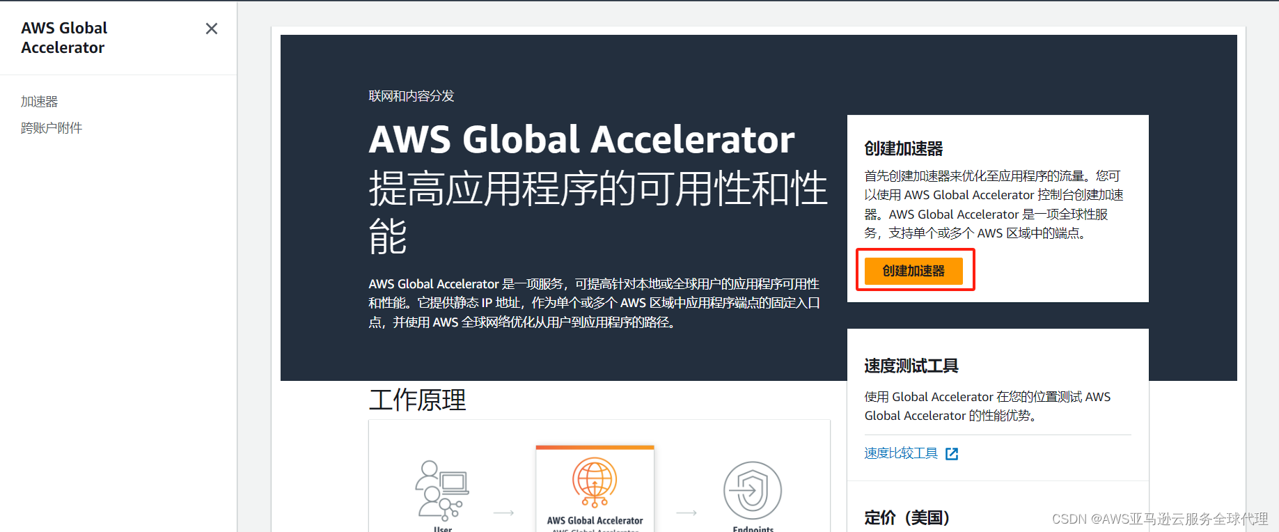Click the User icon in the diagram

click(442, 490)
